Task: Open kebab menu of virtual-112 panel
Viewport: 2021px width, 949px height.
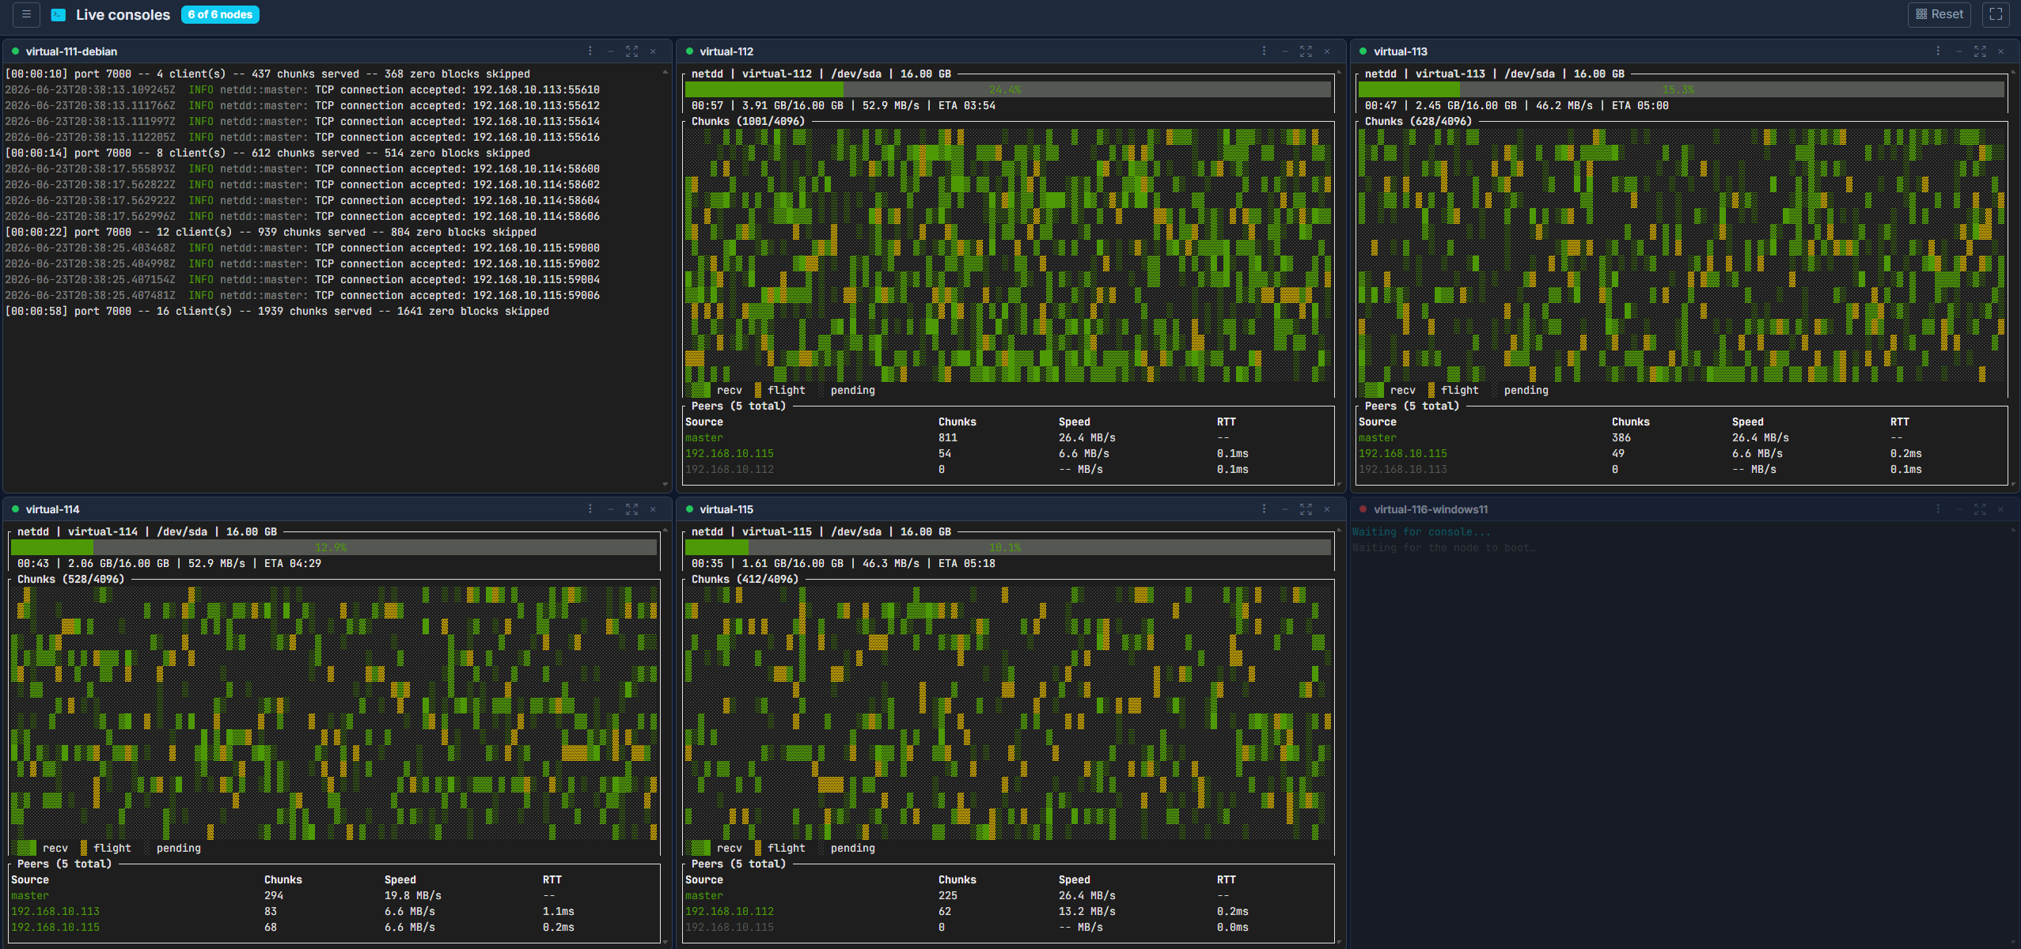Action: click(1264, 51)
